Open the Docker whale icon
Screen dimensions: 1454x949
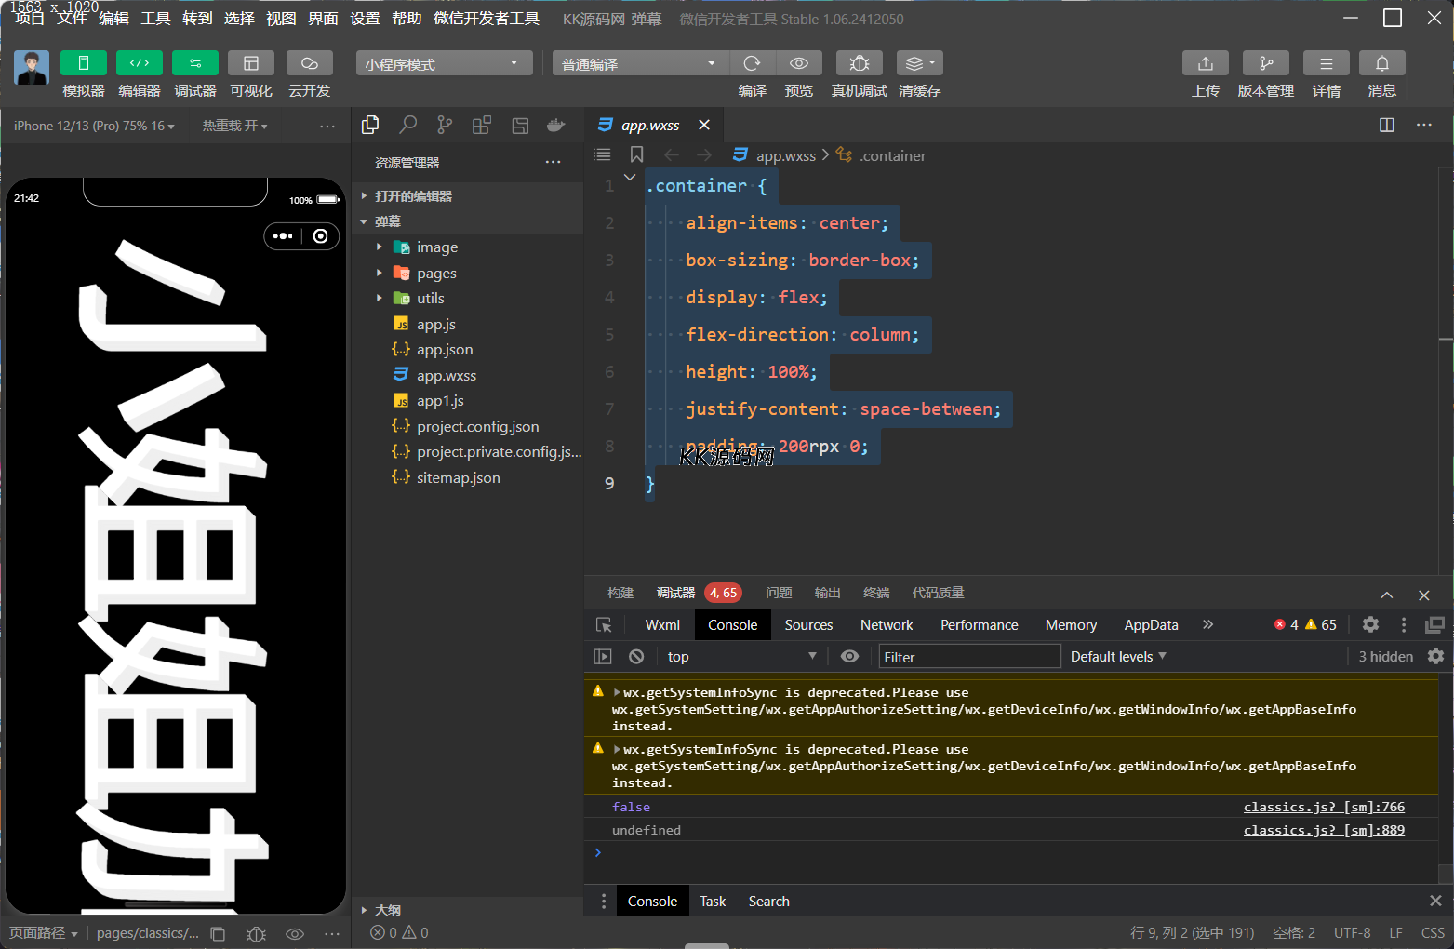coord(556,125)
